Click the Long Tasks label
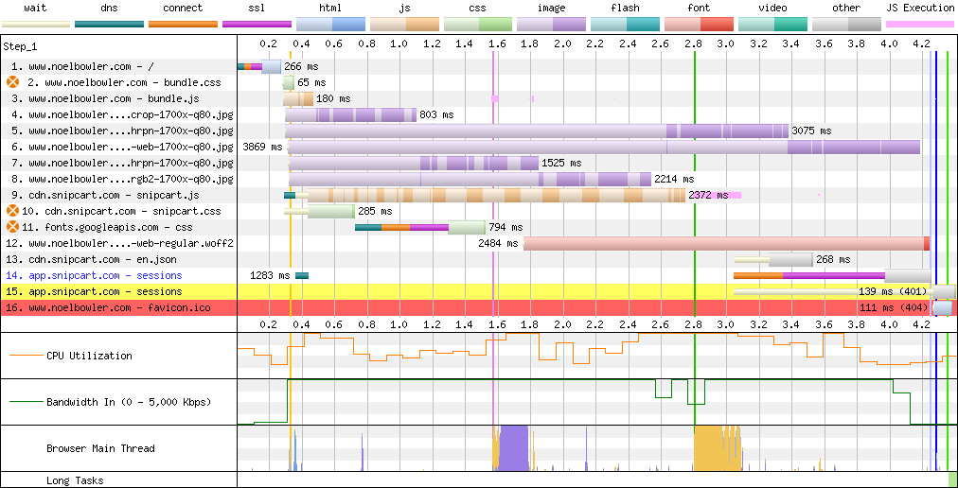The image size is (958, 488). pos(75,480)
